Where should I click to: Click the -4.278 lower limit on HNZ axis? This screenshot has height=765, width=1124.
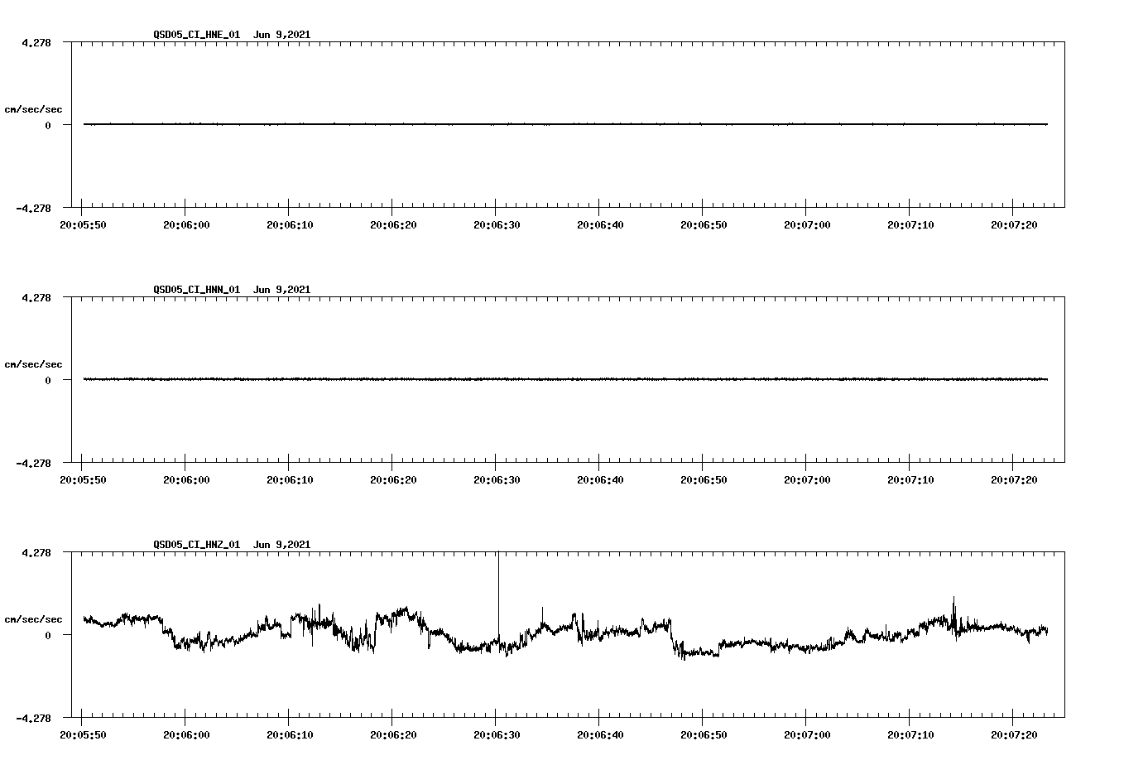pyautogui.click(x=33, y=718)
